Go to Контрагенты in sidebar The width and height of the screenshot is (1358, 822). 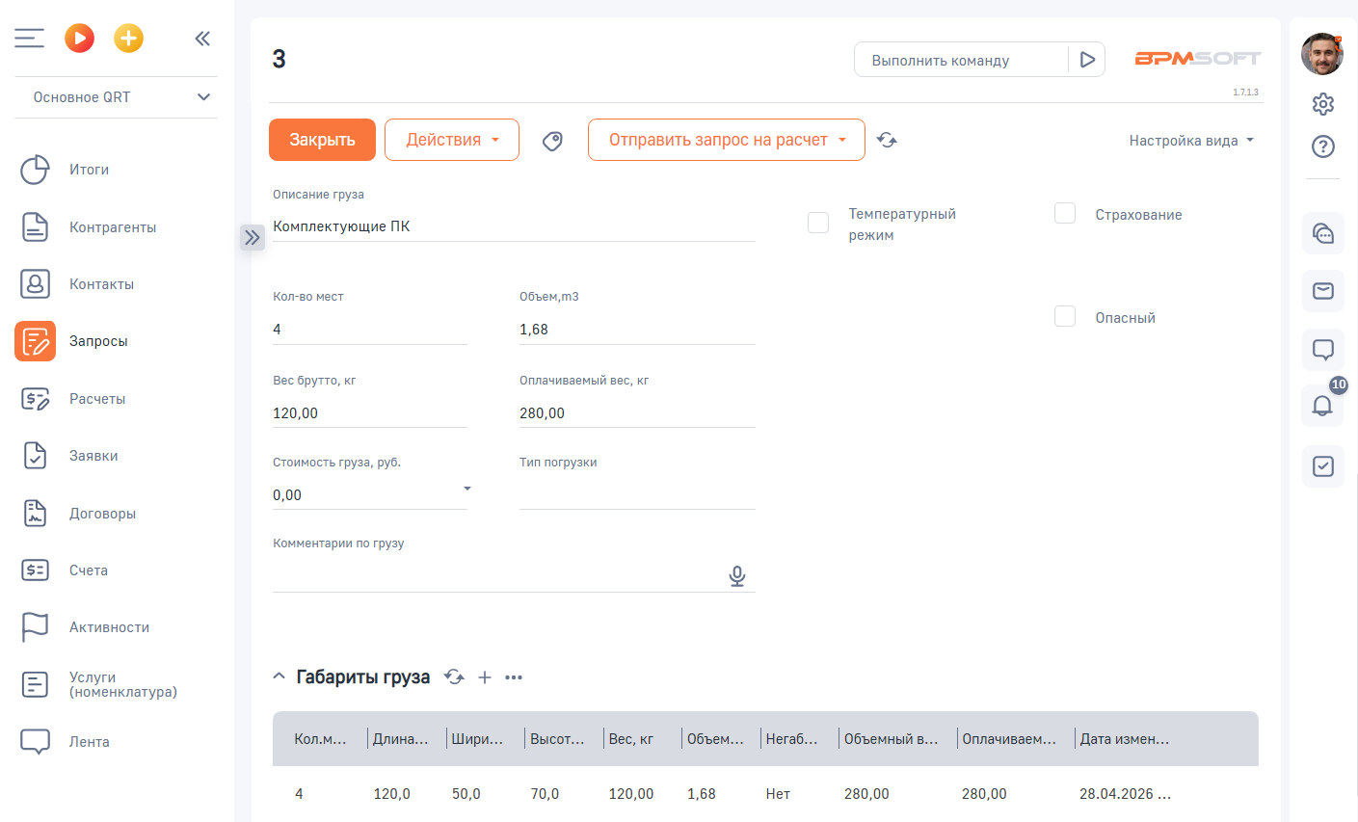coord(112,227)
